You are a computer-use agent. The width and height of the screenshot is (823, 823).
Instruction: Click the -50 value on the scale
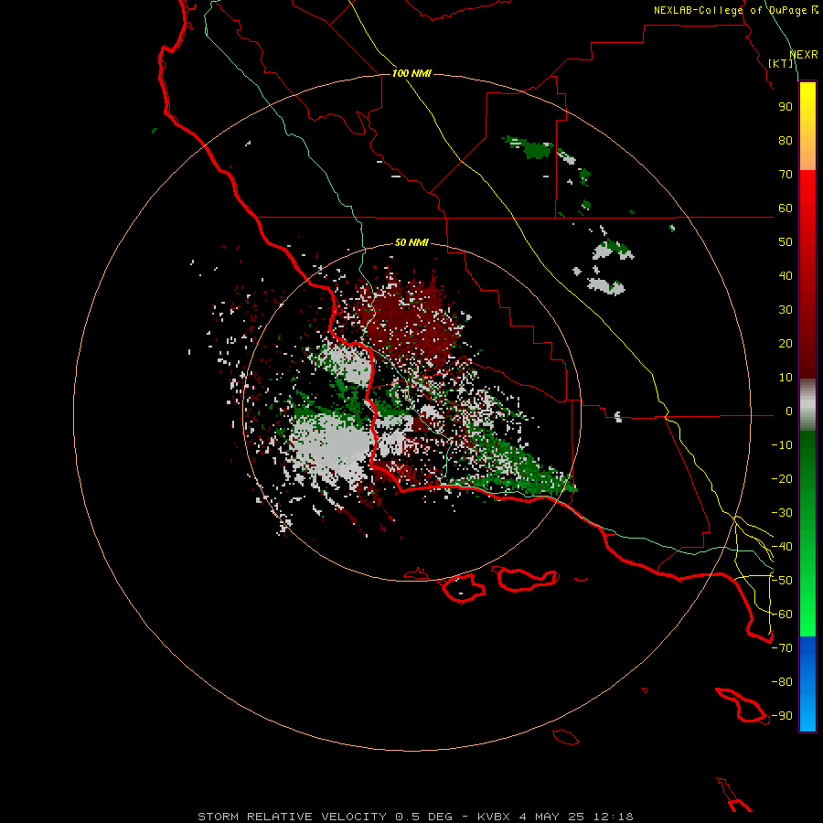(782, 581)
